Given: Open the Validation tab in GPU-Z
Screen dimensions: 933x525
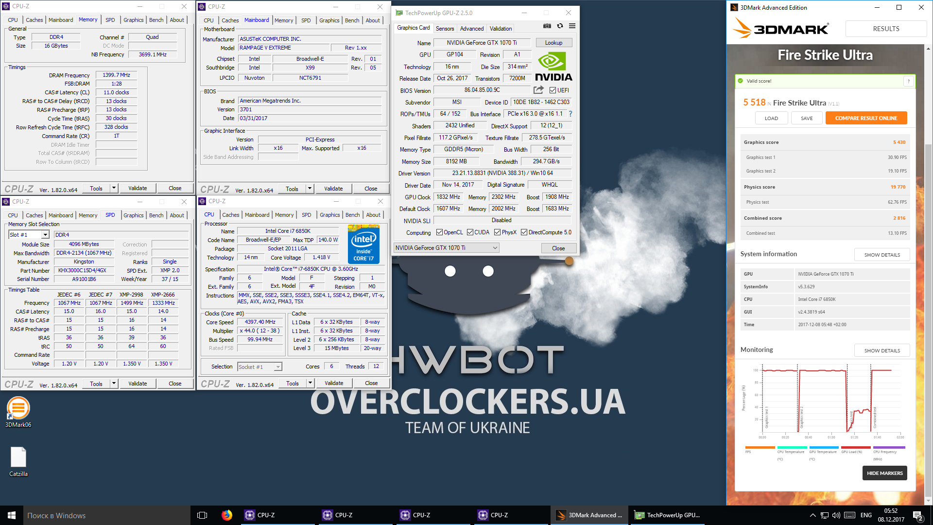Looking at the screenshot, I should (501, 29).
